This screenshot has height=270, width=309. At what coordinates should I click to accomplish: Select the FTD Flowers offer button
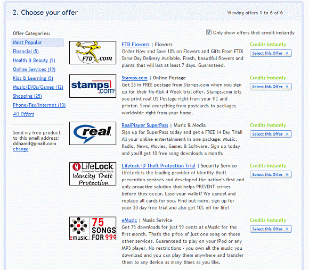271,53
